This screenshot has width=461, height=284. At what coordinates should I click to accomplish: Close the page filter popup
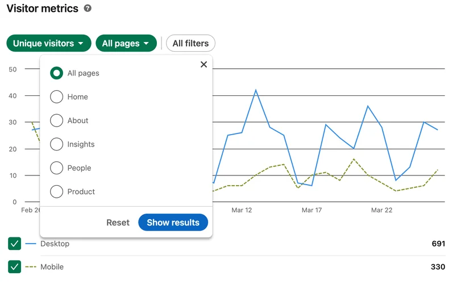203,65
